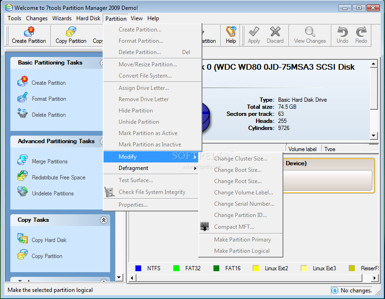385x299 pixels.
Task: Click disk info panel scroll-up arrow
Action: (373, 64)
